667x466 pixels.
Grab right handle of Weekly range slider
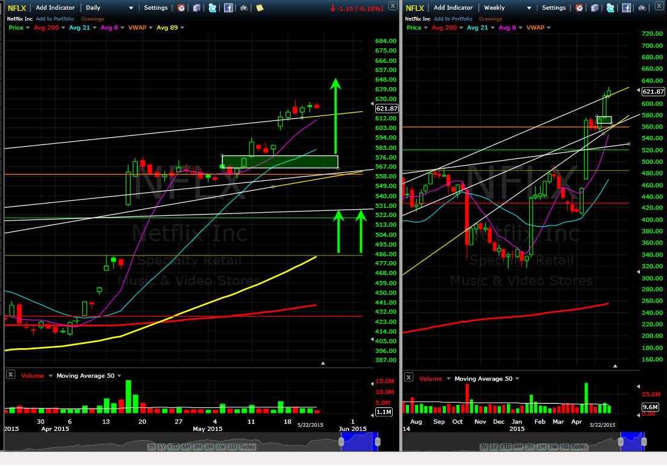click(644, 442)
